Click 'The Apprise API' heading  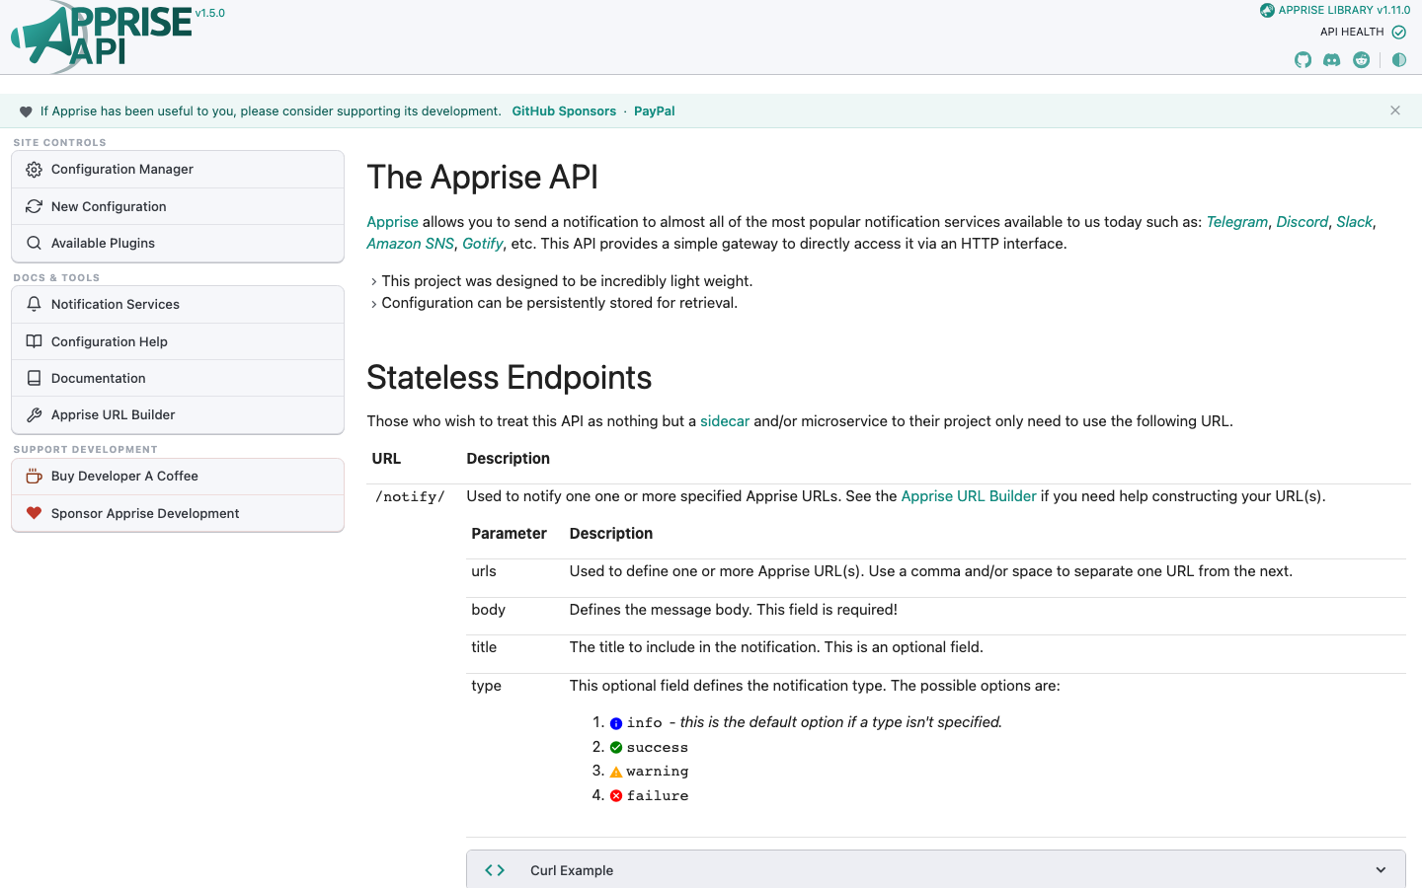pos(482,178)
